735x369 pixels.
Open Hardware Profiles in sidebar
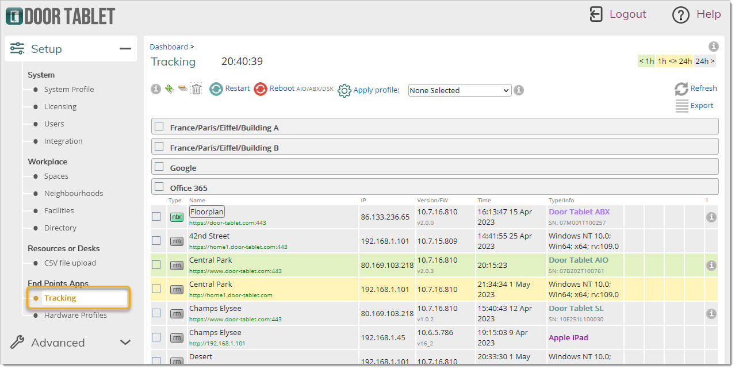click(x=75, y=315)
